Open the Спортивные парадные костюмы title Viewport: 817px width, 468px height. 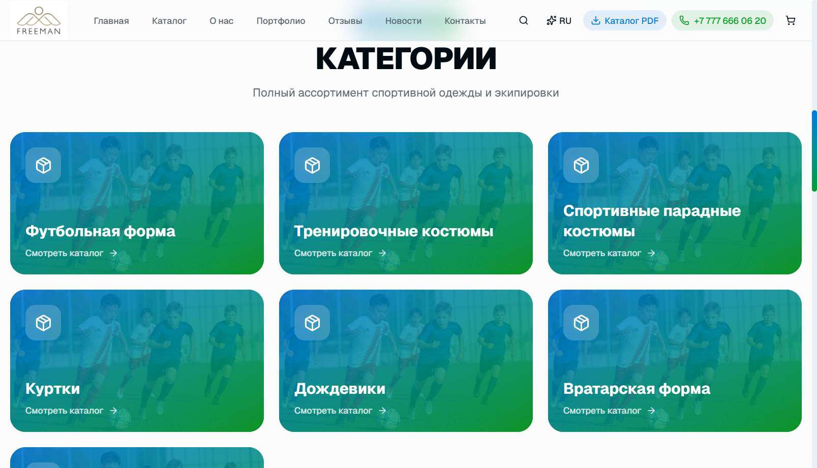(x=652, y=221)
